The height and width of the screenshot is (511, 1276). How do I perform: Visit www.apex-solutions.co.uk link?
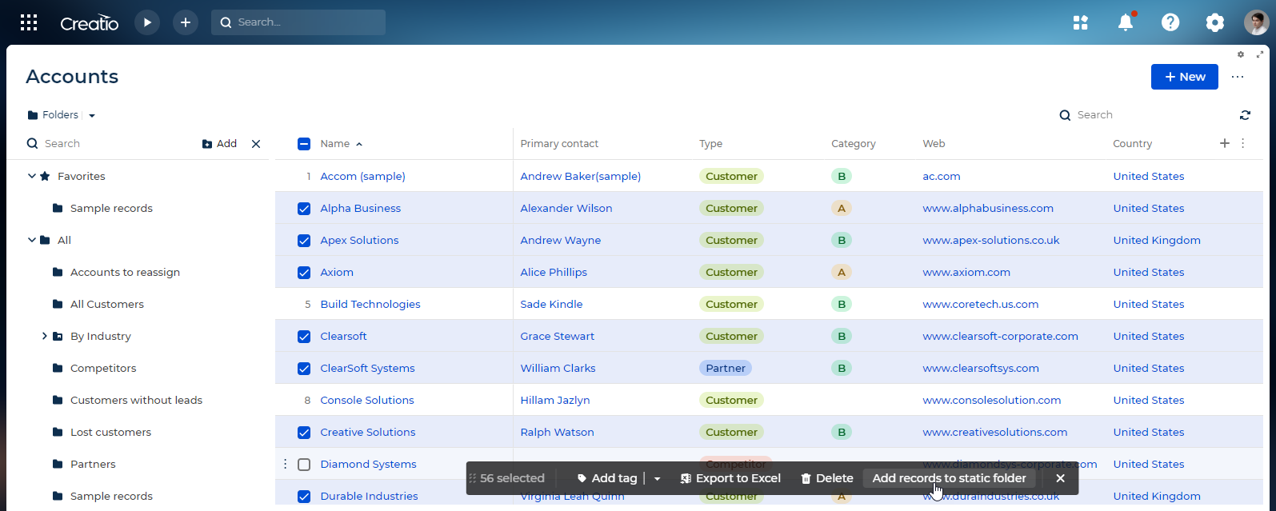[x=991, y=240]
